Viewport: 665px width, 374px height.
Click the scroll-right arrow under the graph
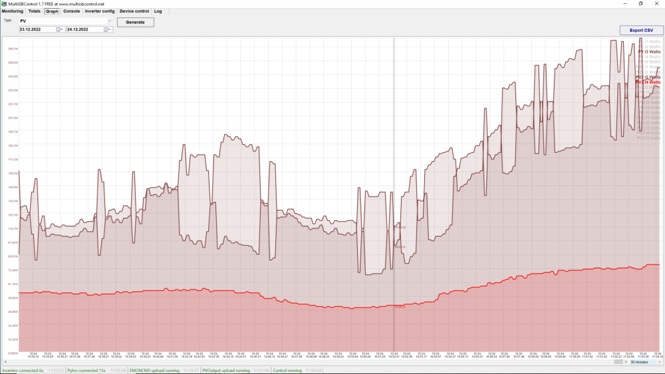click(626, 362)
